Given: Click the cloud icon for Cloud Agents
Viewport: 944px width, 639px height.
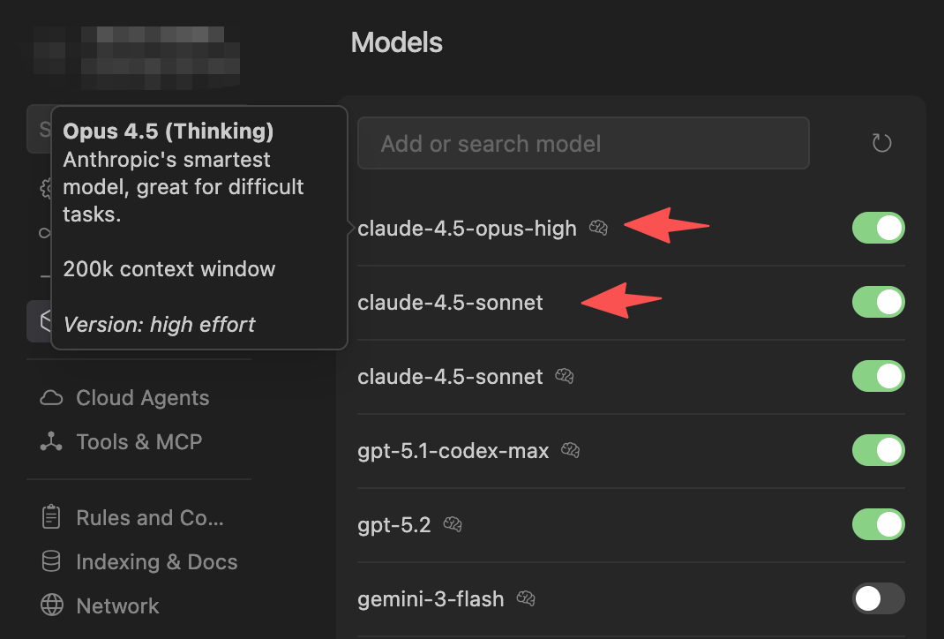Looking at the screenshot, I should click(x=52, y=398).
